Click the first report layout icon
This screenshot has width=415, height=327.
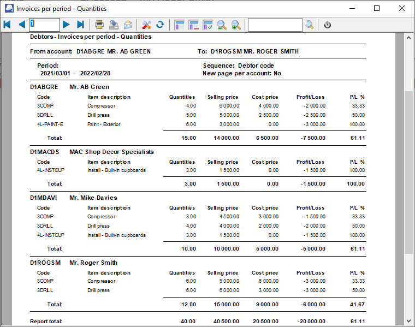(179, 25)
